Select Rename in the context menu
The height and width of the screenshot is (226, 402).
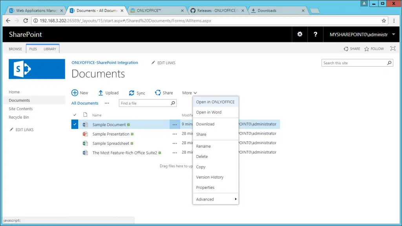[216, 146]
